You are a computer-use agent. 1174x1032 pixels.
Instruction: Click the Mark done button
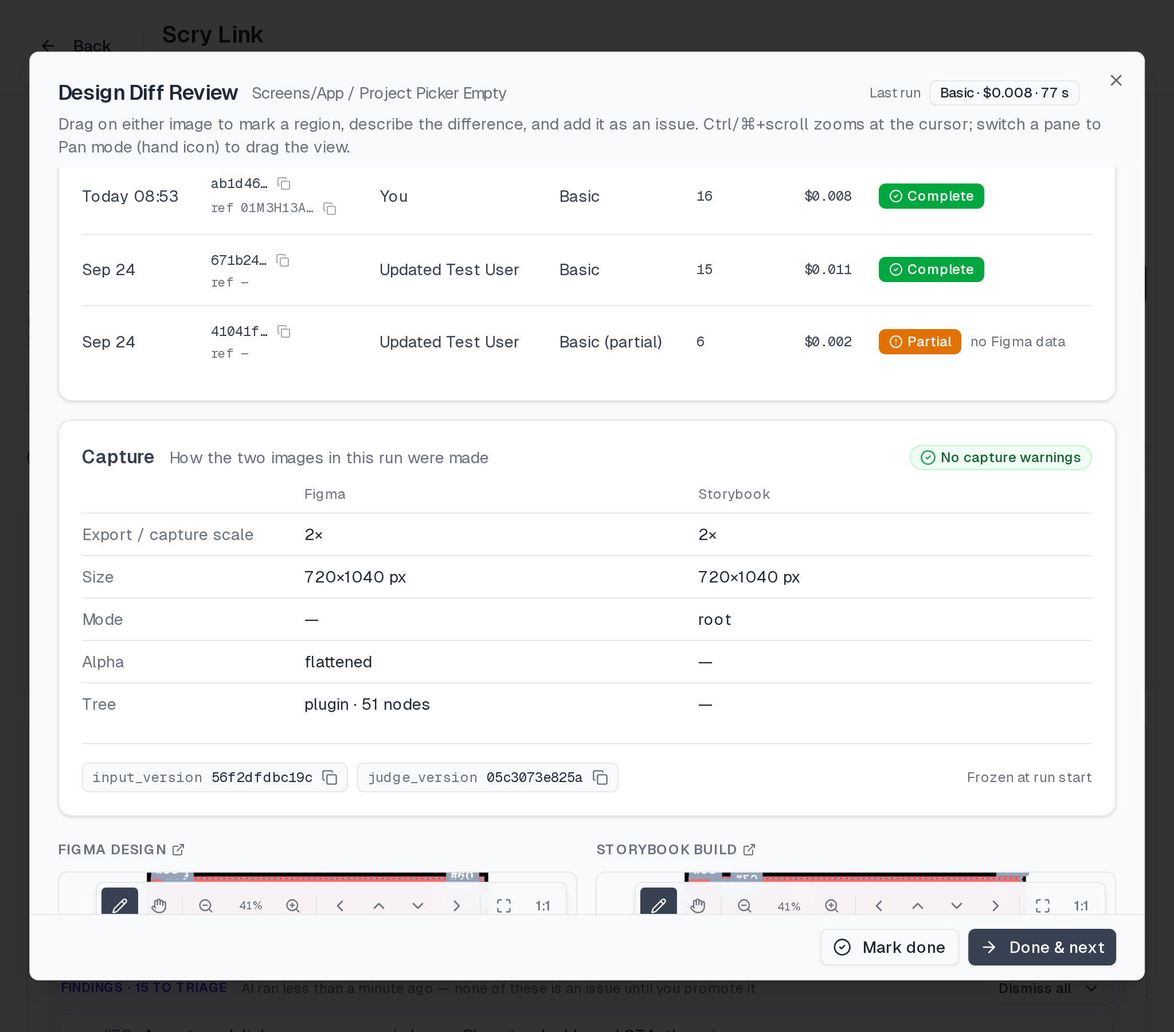[x=889, y=947]
